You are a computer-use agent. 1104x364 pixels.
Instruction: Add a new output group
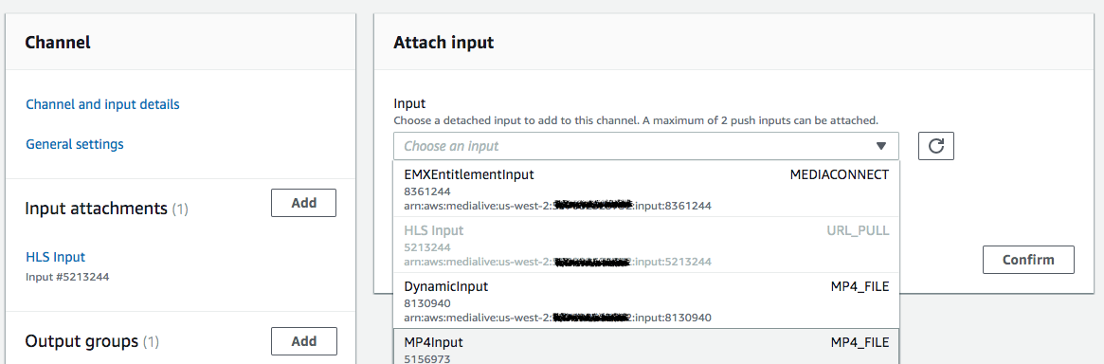(x=303, y=340)
